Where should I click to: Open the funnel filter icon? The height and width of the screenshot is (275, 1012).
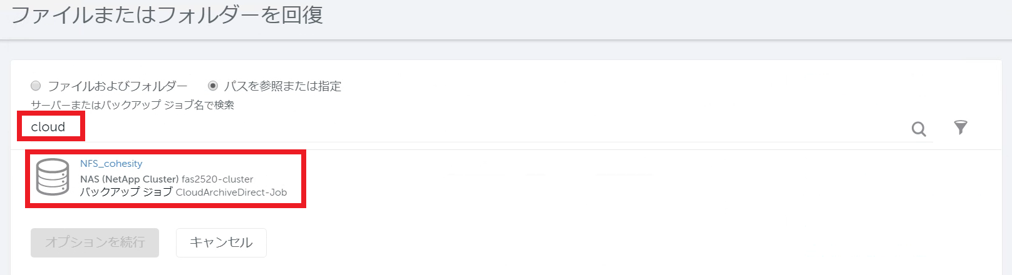click(x=961, y=127)
